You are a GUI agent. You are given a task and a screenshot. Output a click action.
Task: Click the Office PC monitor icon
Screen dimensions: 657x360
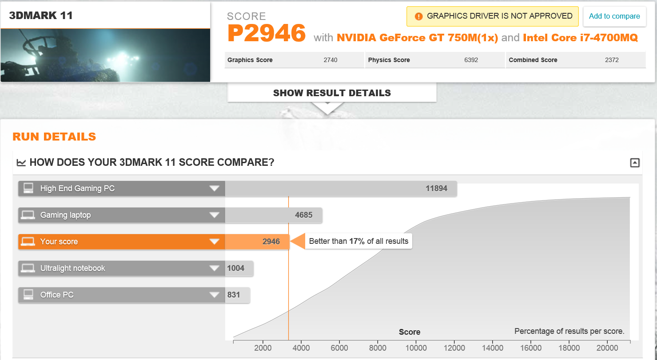(28, 295)
